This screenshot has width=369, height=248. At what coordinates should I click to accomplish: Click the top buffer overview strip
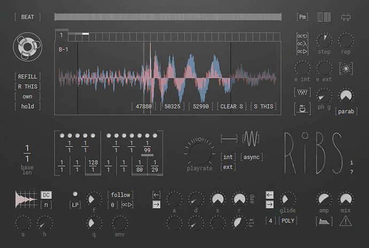[x=168, y=17]
